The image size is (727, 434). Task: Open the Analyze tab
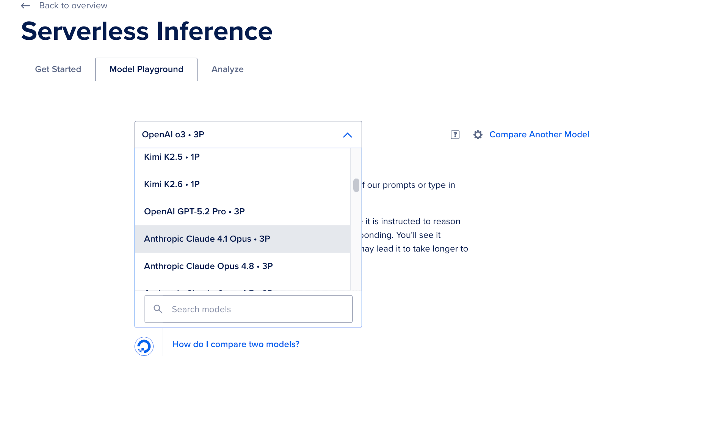(x=227, y=69)
